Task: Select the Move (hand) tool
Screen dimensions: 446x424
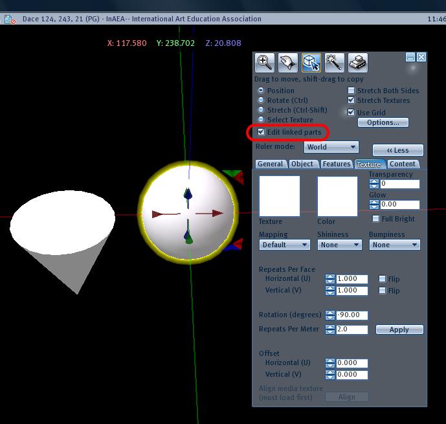Action: (287, 62)
